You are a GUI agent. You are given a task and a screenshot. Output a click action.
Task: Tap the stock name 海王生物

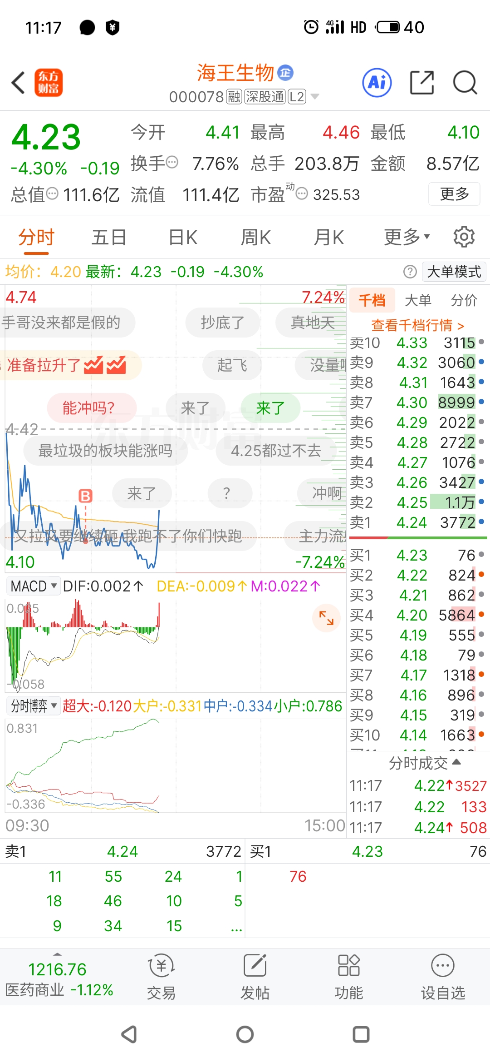tap(235, 73)
